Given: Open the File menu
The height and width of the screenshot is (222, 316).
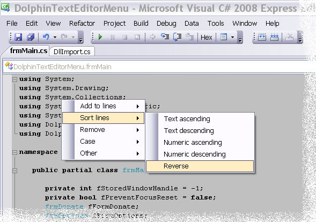Looking at the screenshot, I should point(12,24).
